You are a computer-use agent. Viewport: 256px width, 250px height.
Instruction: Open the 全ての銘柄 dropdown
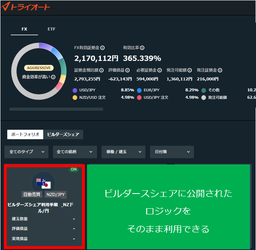tap(75, 152)
